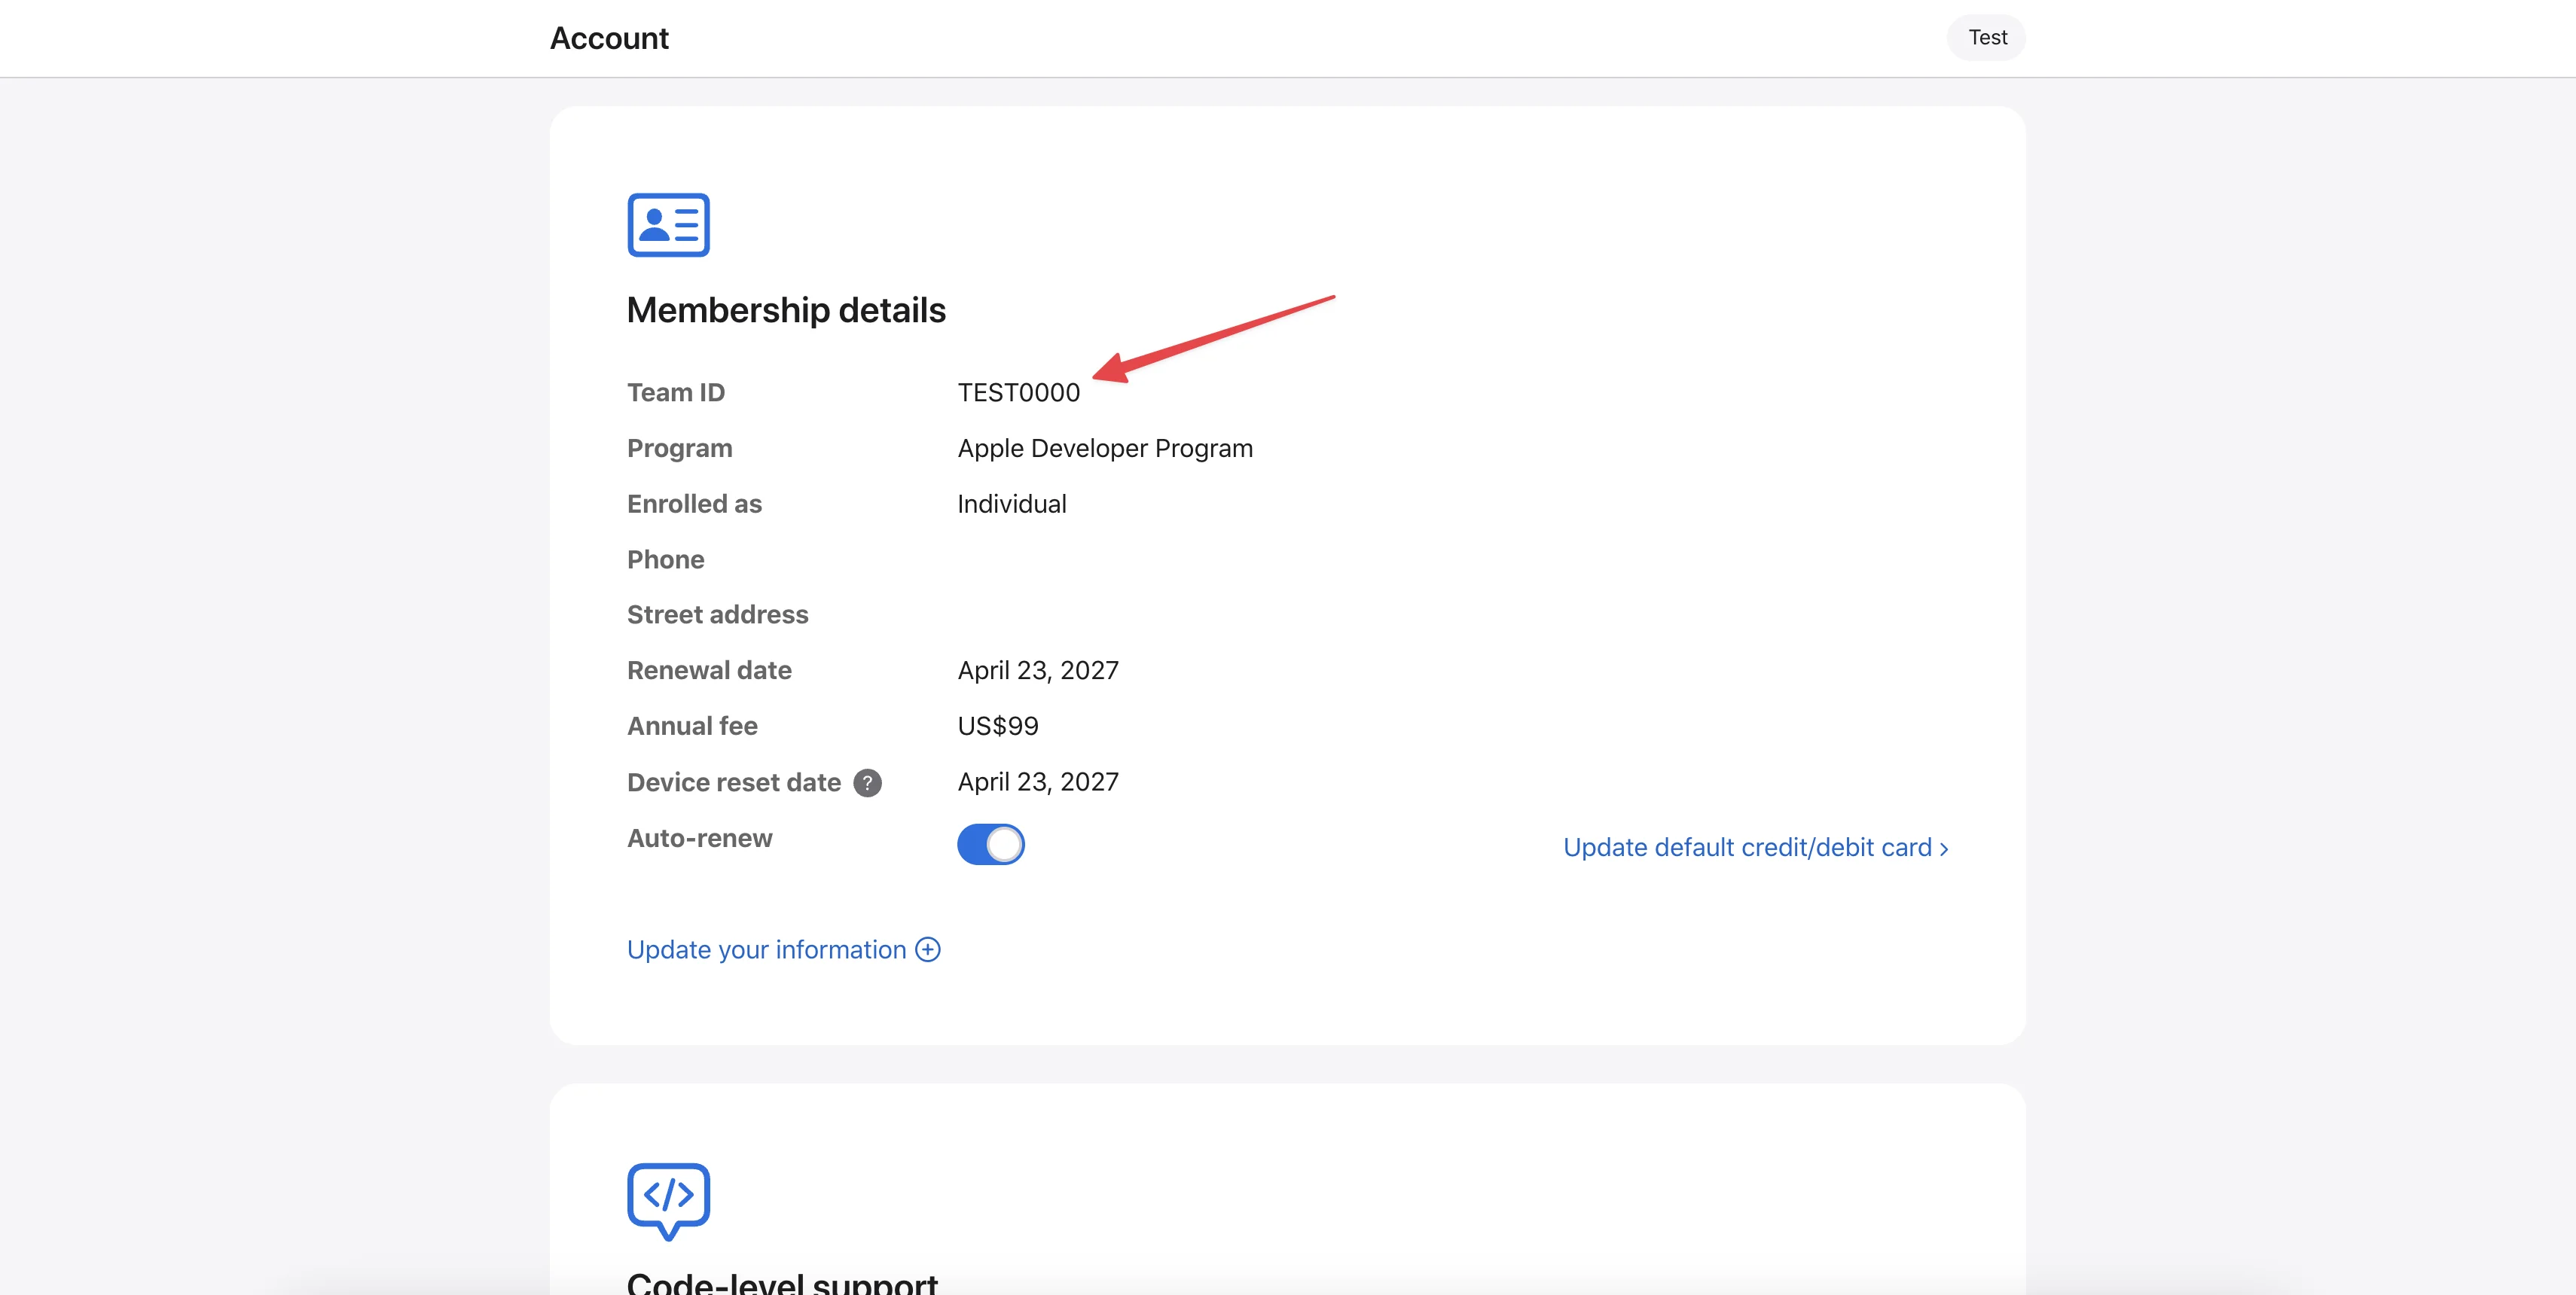Click the Phone label
The image size is (2576, 1295).
pos(666,559)
